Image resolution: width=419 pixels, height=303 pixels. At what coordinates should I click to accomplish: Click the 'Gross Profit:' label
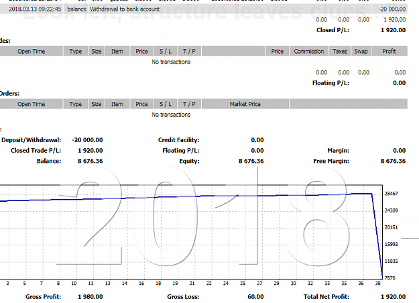44,297
